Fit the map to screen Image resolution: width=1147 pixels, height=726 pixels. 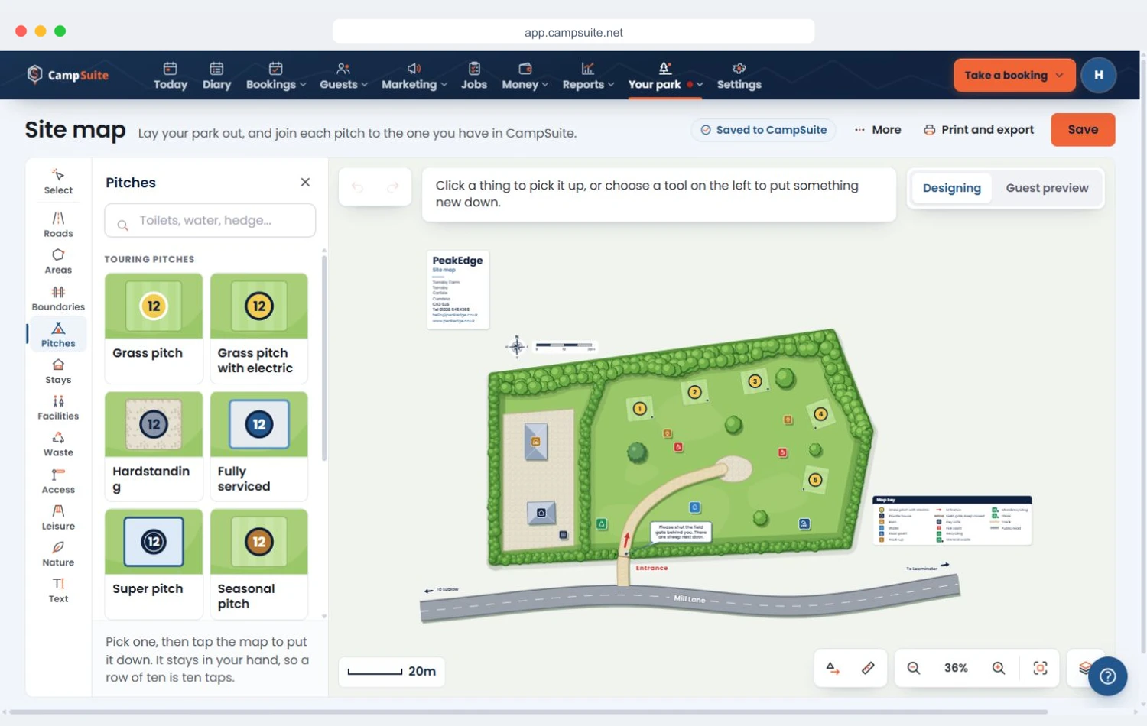click(1041, 668)
